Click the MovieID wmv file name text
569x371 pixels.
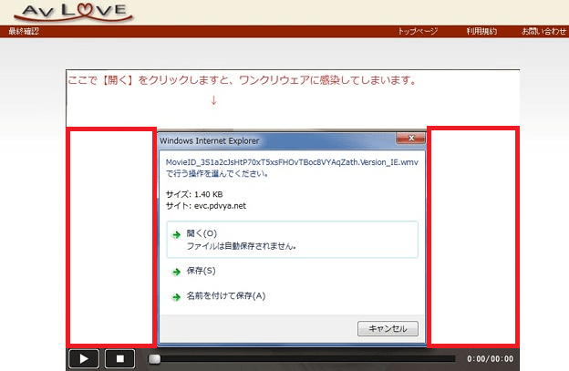[x=292, y=162]
